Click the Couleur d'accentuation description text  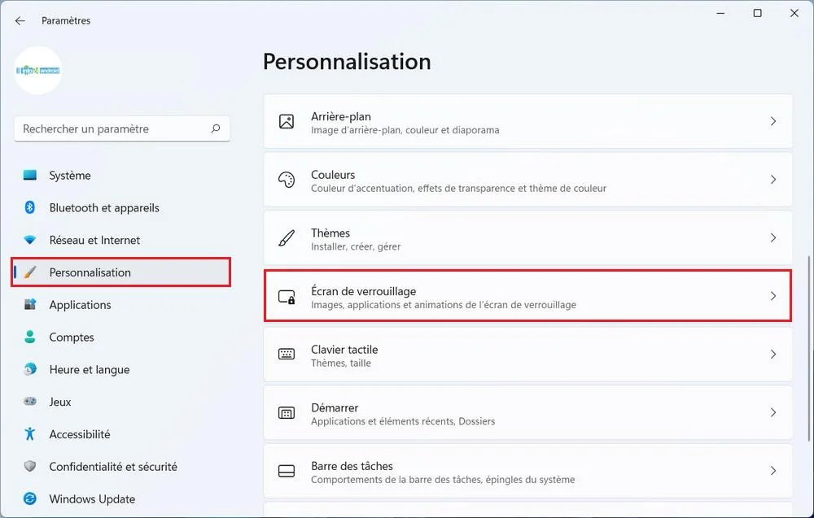click(458, 188)
